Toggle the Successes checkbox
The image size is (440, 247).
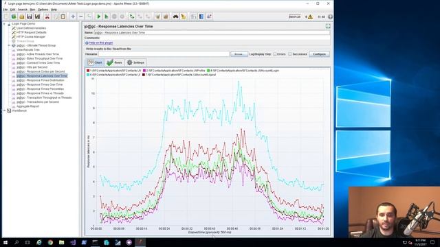[x=290, y=54]
